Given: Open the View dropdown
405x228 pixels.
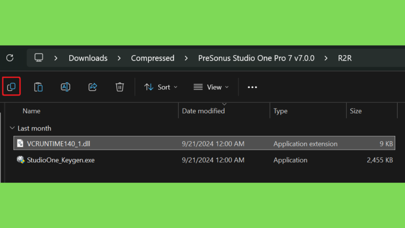Looking at the screenshot, I should [x=211, y=87].
